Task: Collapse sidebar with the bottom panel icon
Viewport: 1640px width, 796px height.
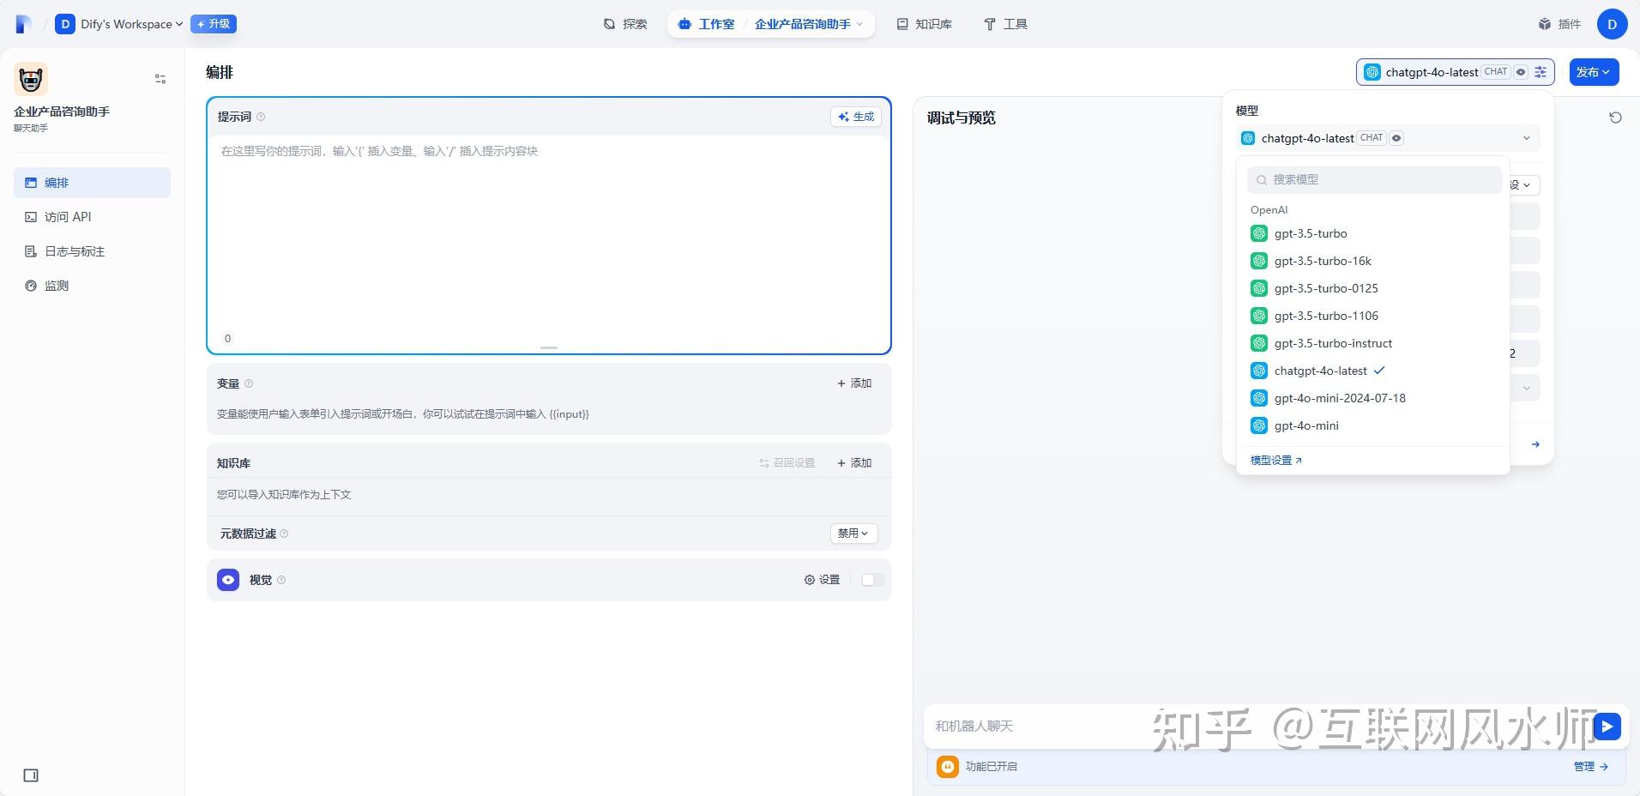Action: click(31, 775)
